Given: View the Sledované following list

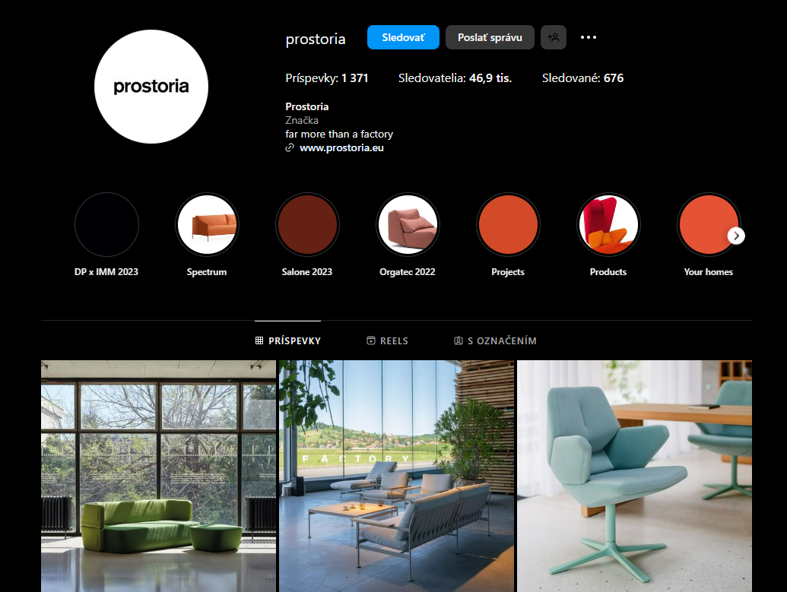Looking at the screenshot, I should coord(582,78).
